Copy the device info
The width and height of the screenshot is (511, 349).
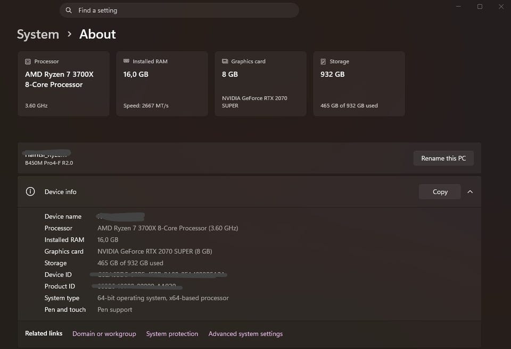(x=440, y=192)
